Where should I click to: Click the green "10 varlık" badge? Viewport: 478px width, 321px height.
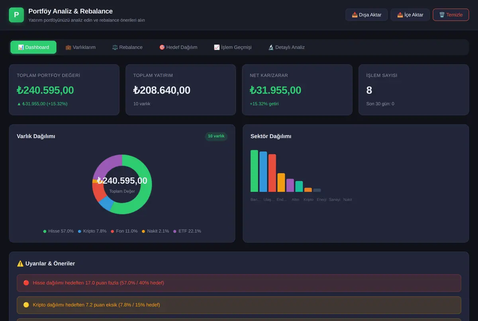(216, 136)
